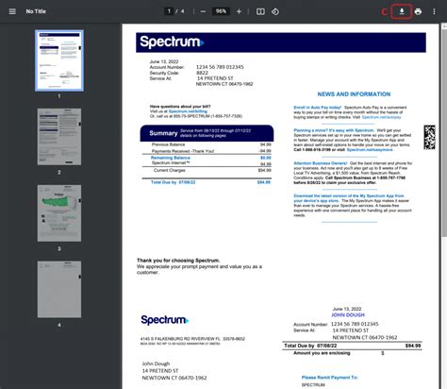Open the Spectrum.net/billing link
447x389 pixels.
pos(188,111)
